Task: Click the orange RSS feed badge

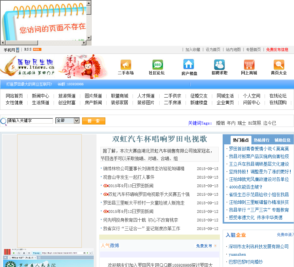Action: 37,50
